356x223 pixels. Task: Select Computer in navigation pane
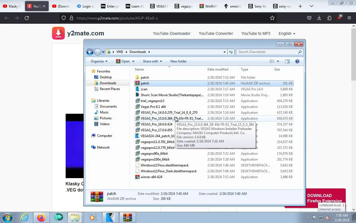(x=104, y=136)
